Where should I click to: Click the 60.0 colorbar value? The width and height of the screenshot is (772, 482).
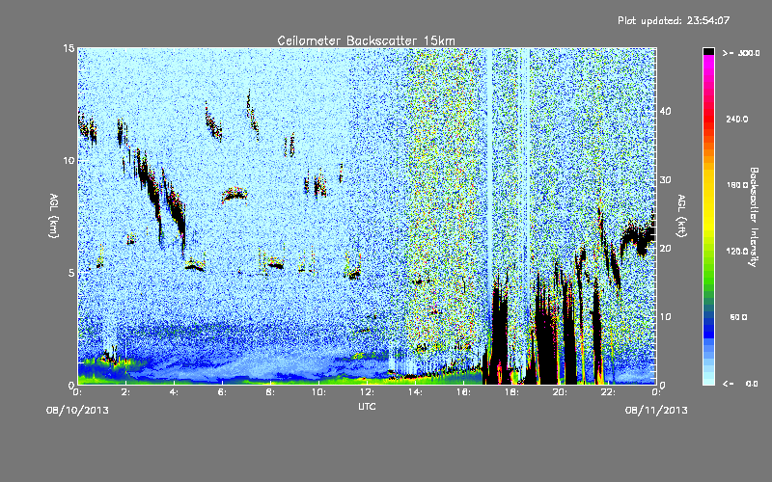click(738, 317)
